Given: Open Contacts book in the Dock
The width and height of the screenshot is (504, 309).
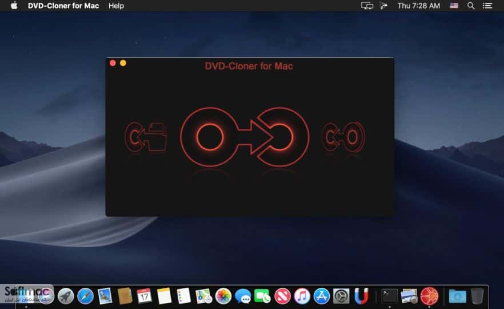Looking at the screenshot, I should [125, 296].
